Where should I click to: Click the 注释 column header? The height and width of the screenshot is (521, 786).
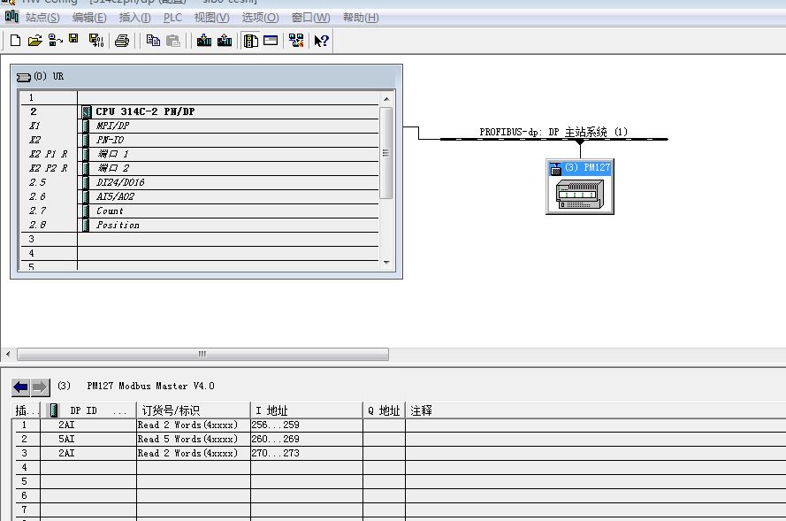[596, 410]
